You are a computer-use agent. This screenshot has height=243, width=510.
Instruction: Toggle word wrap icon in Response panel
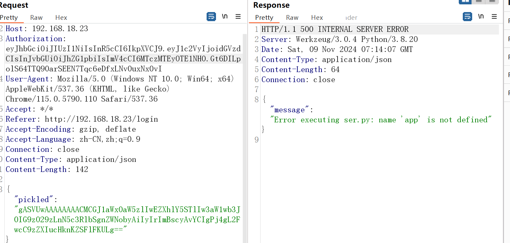click(467, 16)
